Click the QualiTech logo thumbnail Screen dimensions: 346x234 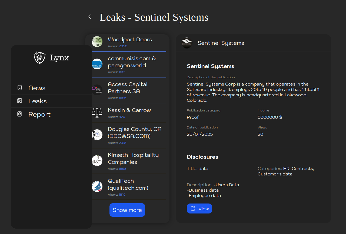tap(97, 186)
